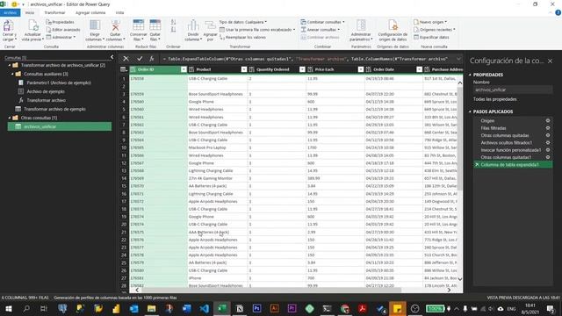Open the Windows Start menu
This screenshot has height=316, width=562.
[8, 308]
